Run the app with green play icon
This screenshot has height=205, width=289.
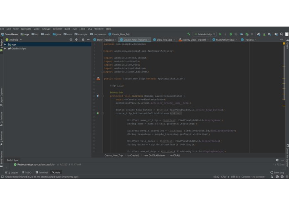[220, 34]
